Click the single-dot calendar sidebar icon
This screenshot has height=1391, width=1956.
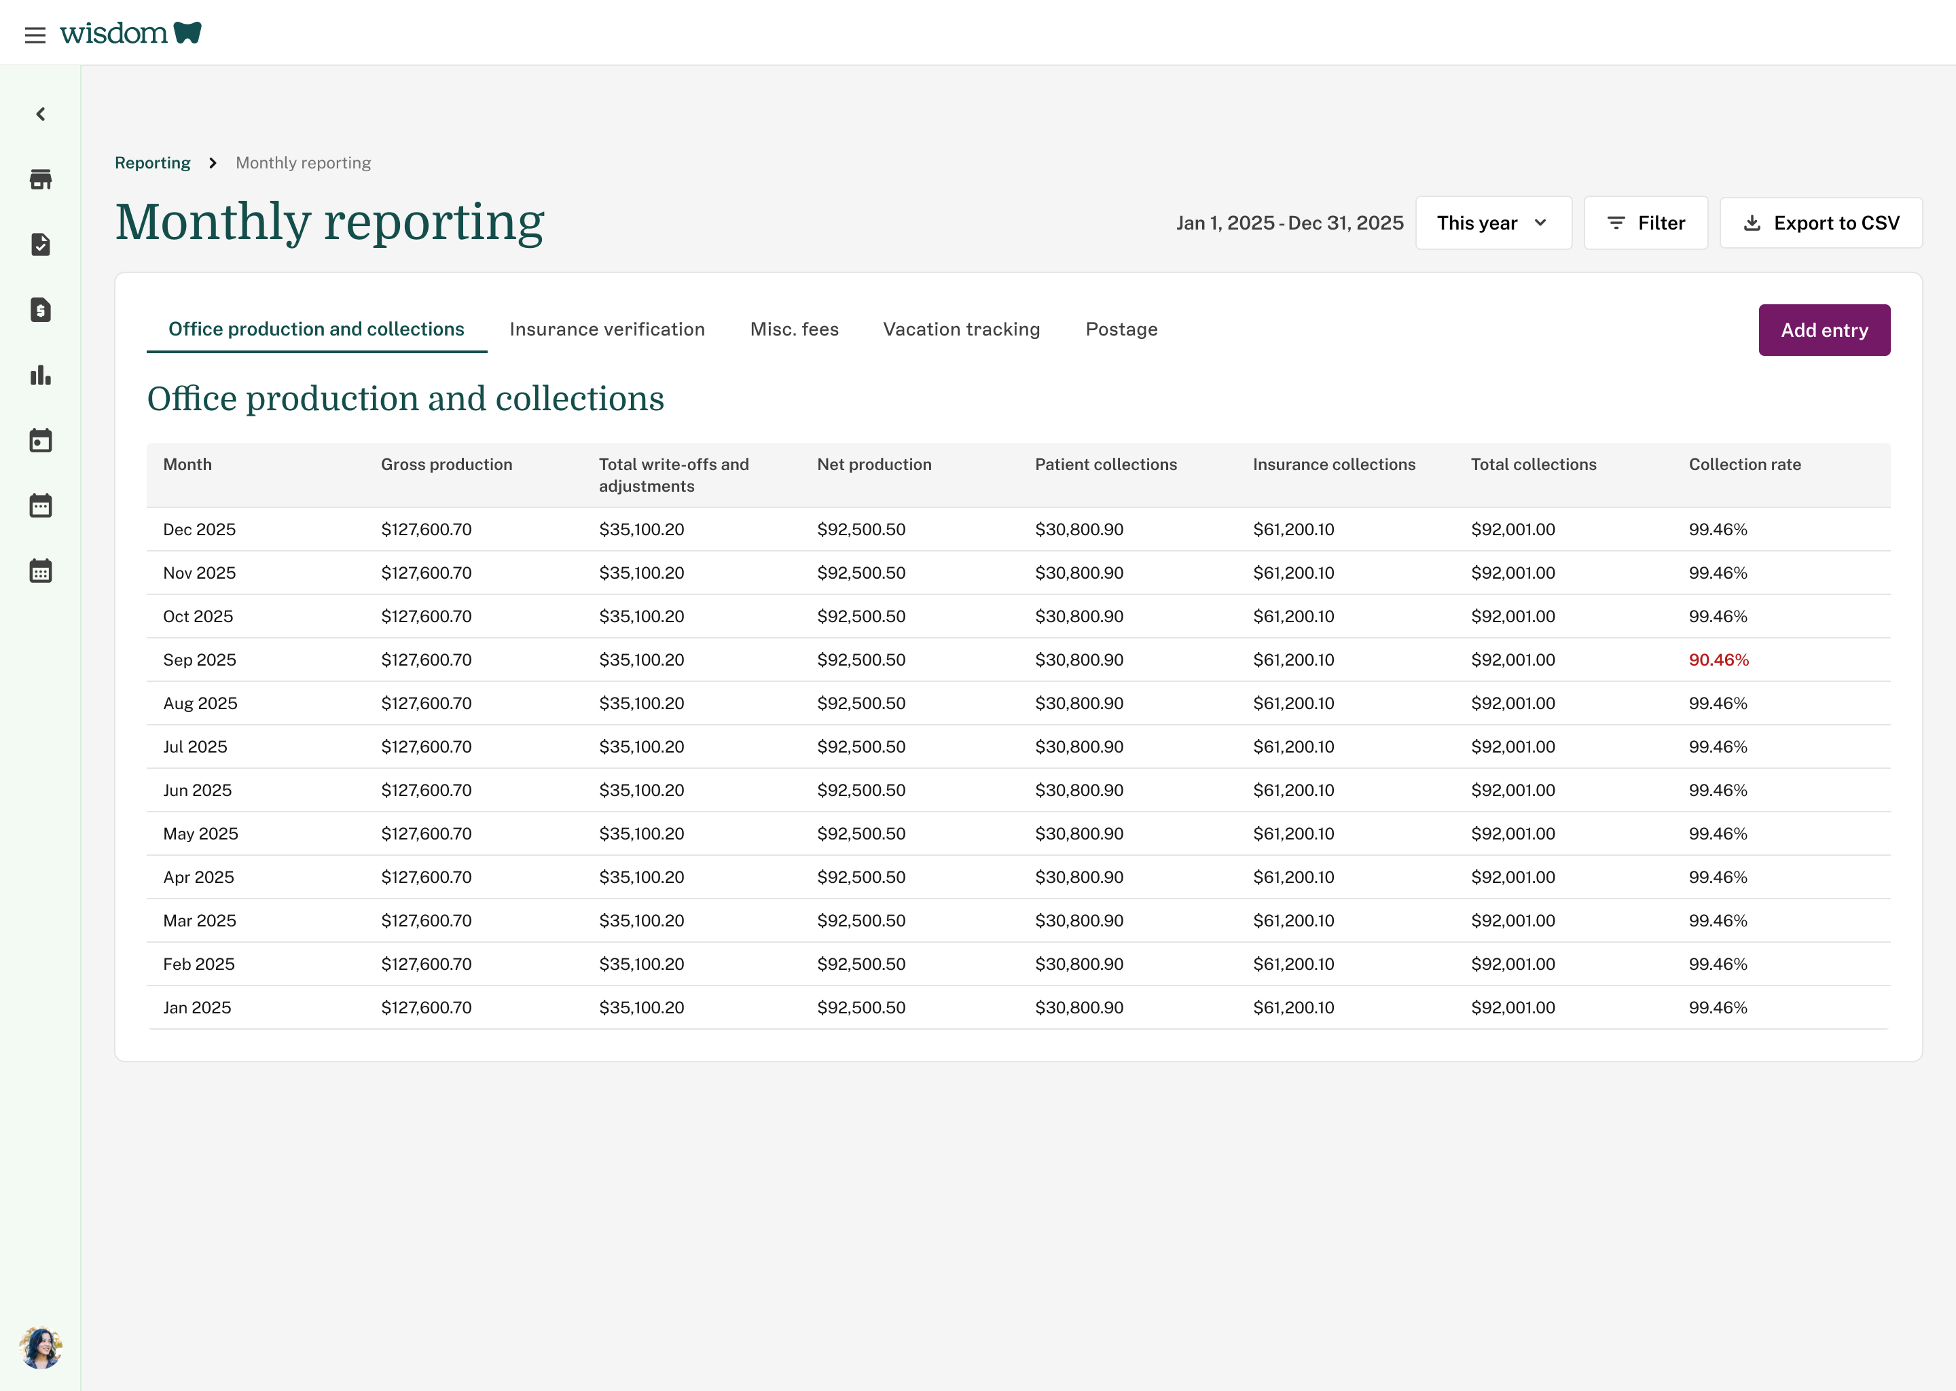40,440
